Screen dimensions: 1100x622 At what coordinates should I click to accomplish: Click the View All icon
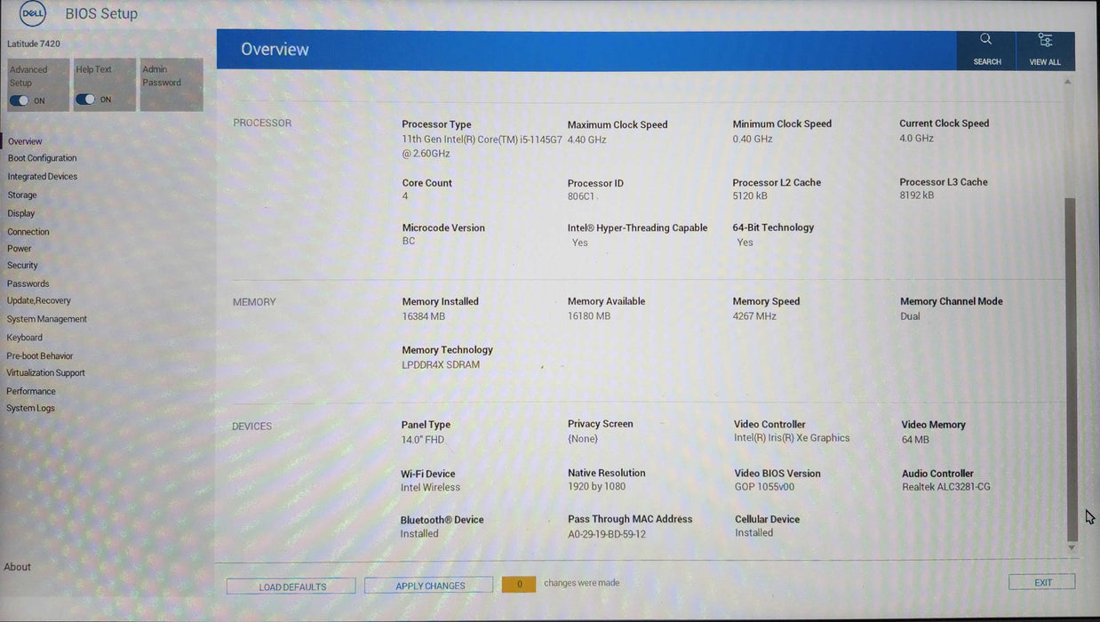click(1045, 40)
